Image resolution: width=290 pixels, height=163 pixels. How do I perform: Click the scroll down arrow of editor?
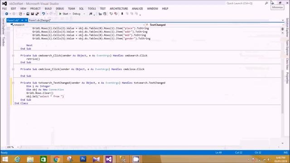point(282,143)
